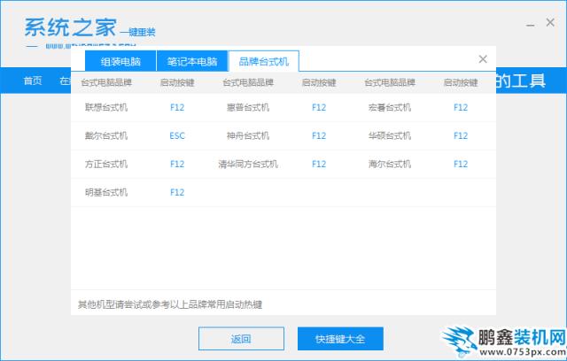
Task: Click the 戴尔台式机 brand cell
Action: [106, 135]
